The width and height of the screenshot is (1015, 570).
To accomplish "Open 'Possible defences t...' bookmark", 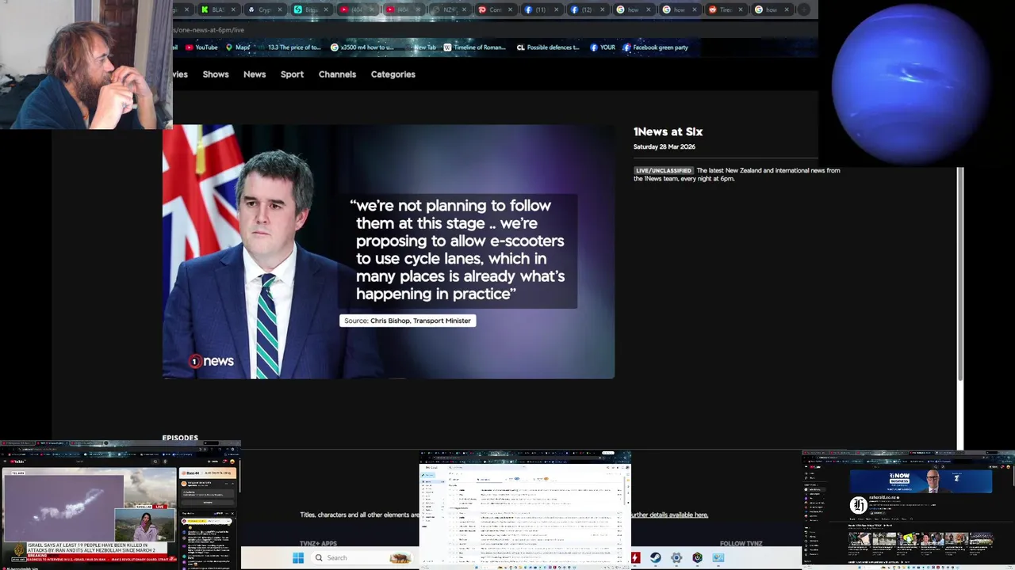I will click(x=548, y=47).
